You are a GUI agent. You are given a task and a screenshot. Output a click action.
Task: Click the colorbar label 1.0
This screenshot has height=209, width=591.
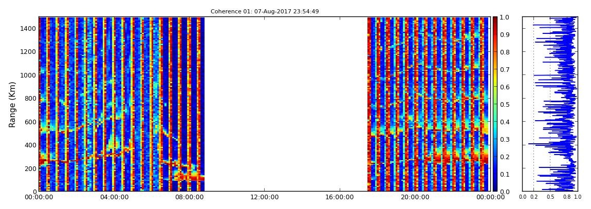(504, 17)
